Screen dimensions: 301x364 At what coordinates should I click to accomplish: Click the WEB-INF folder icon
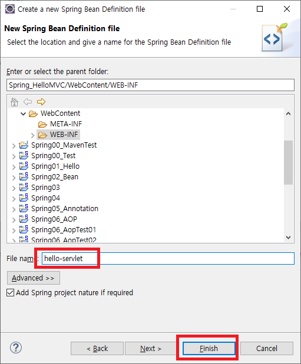(42, 135)
